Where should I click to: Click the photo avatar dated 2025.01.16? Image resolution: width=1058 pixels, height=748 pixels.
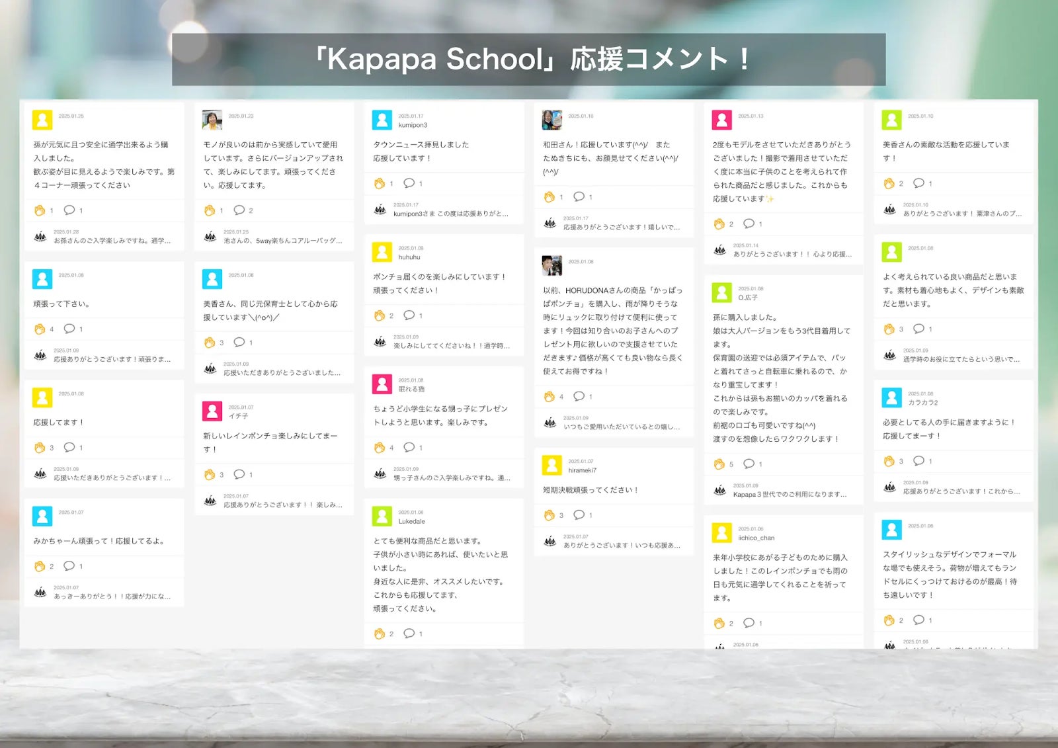coord(552,120)
